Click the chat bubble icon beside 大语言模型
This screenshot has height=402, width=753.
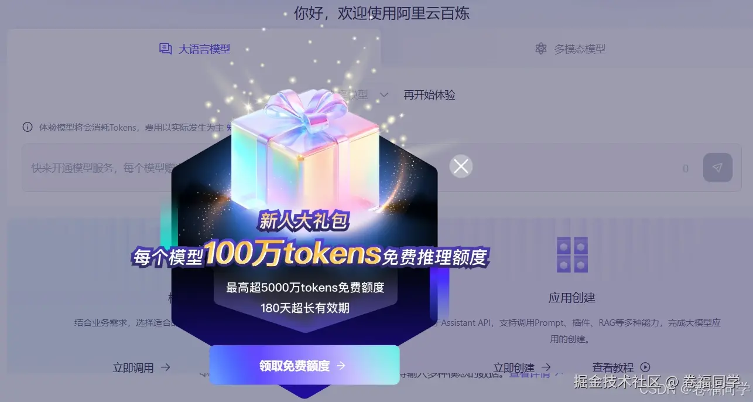[x=166, y=49]
